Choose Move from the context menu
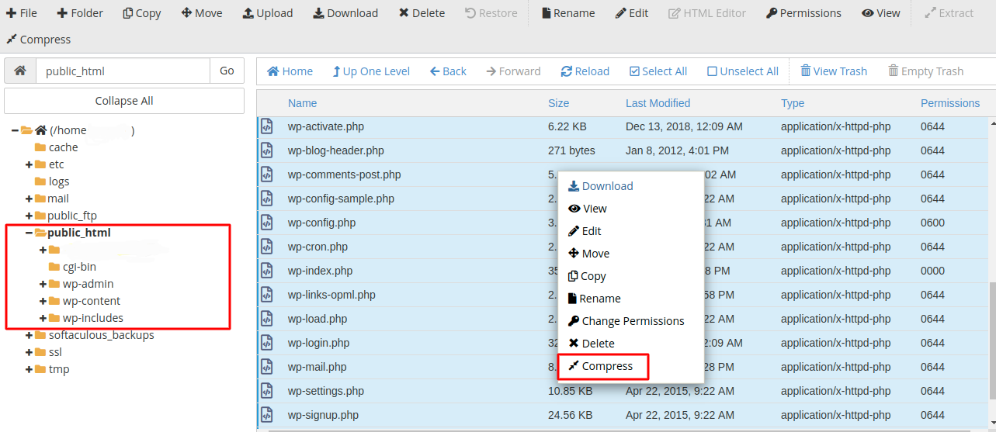Viewport: 996px width, 432px height. pos(588,254)
